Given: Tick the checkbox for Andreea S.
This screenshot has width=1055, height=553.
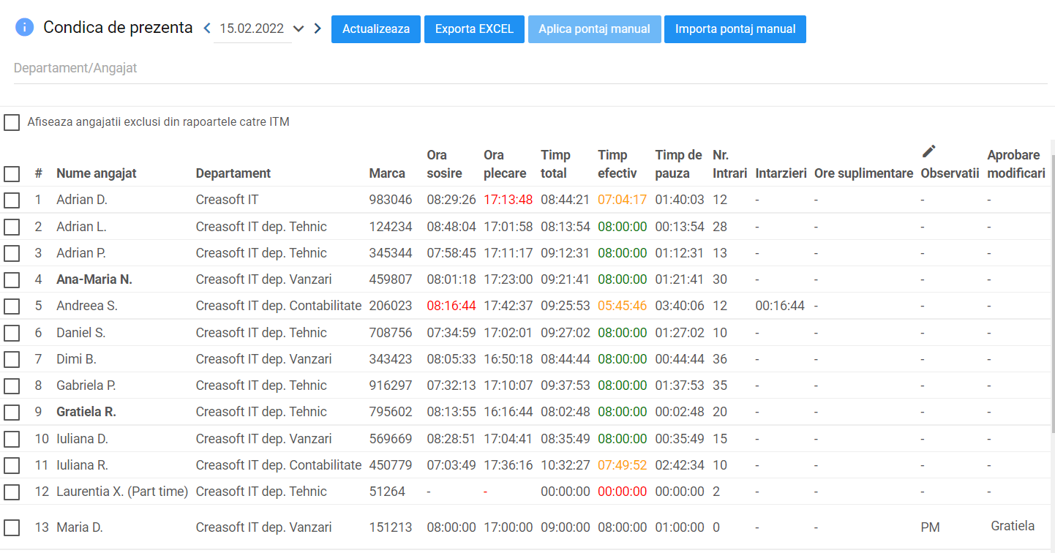Looking at the screenshot, I should click(x=12, y=306).
